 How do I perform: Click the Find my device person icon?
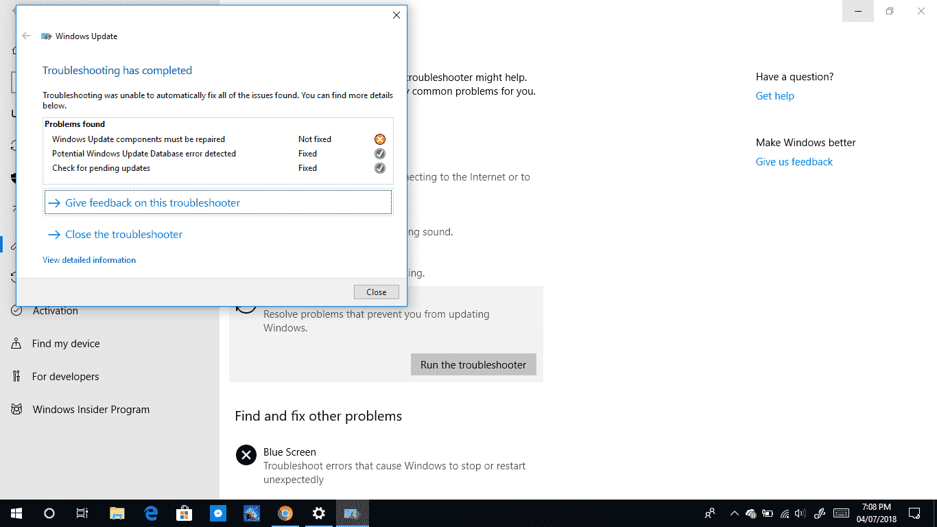(x=16, y=344)
